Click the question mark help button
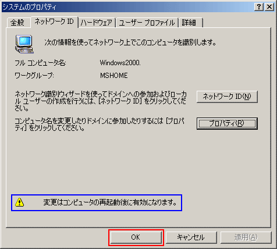Viewport: 277px width, 249px height. [259, 7]
